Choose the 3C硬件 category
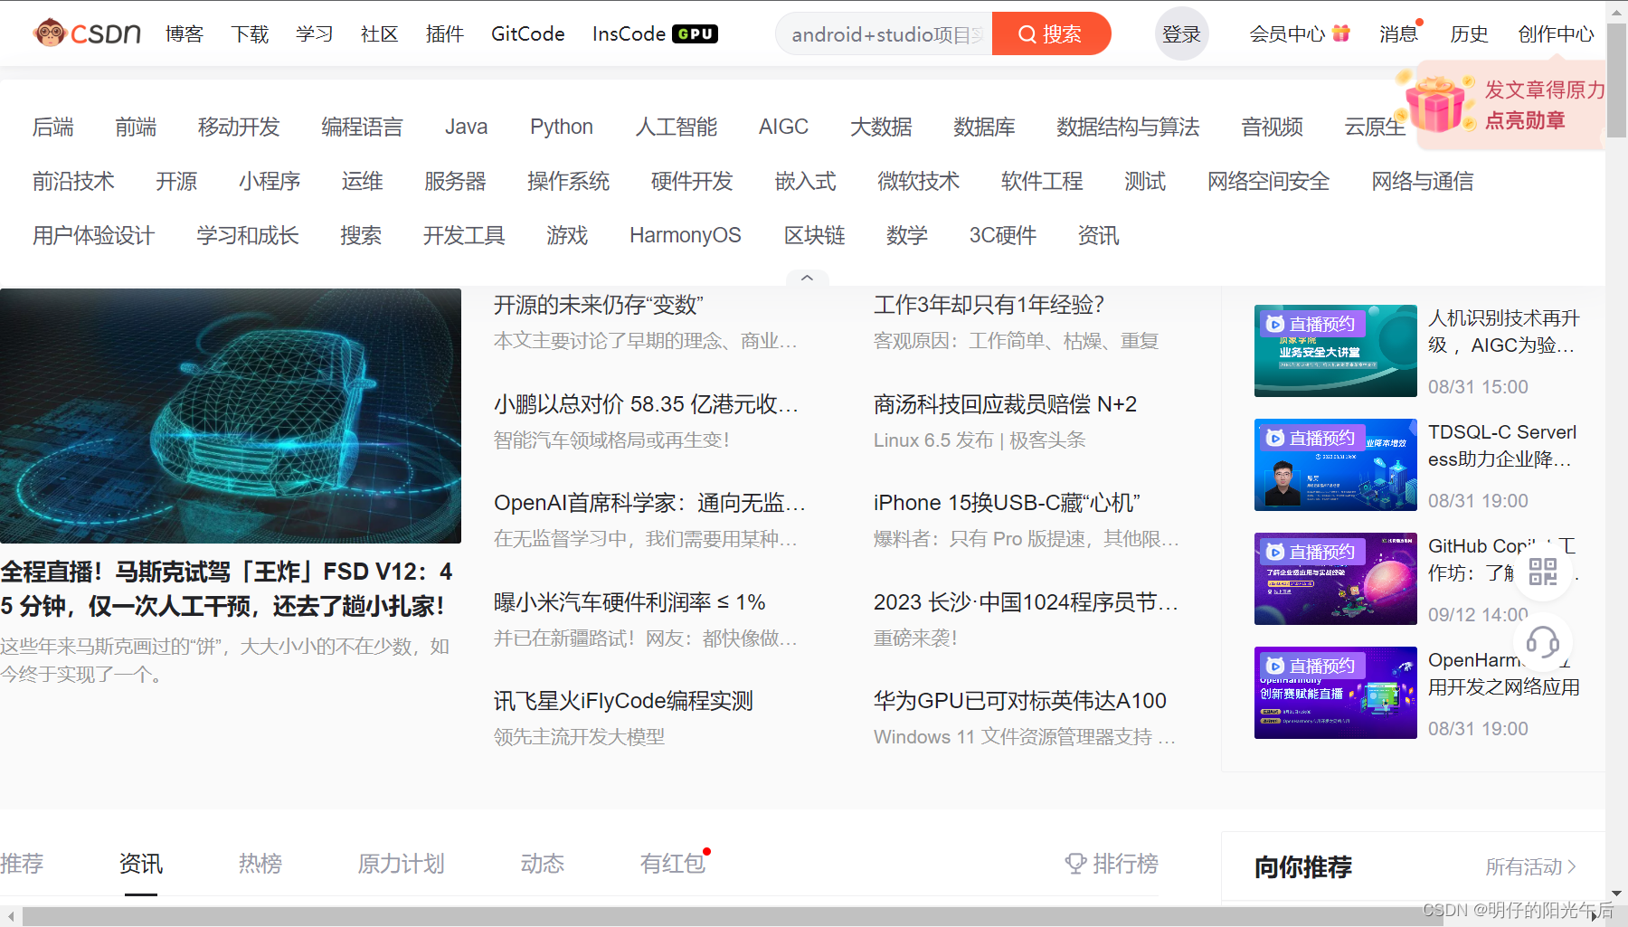The height and width of the screenshot is (927, 1628). 1003,235
